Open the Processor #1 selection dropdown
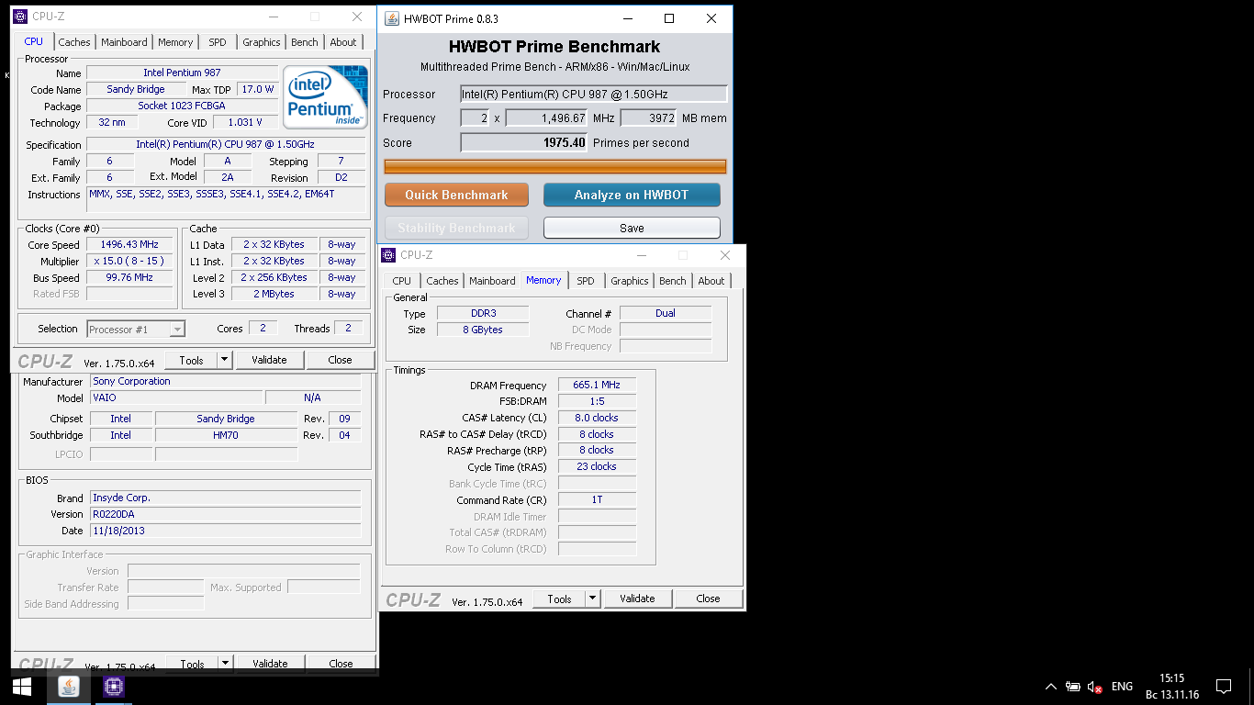This screenshot has width=1254, height=705. tap(136, 329)
